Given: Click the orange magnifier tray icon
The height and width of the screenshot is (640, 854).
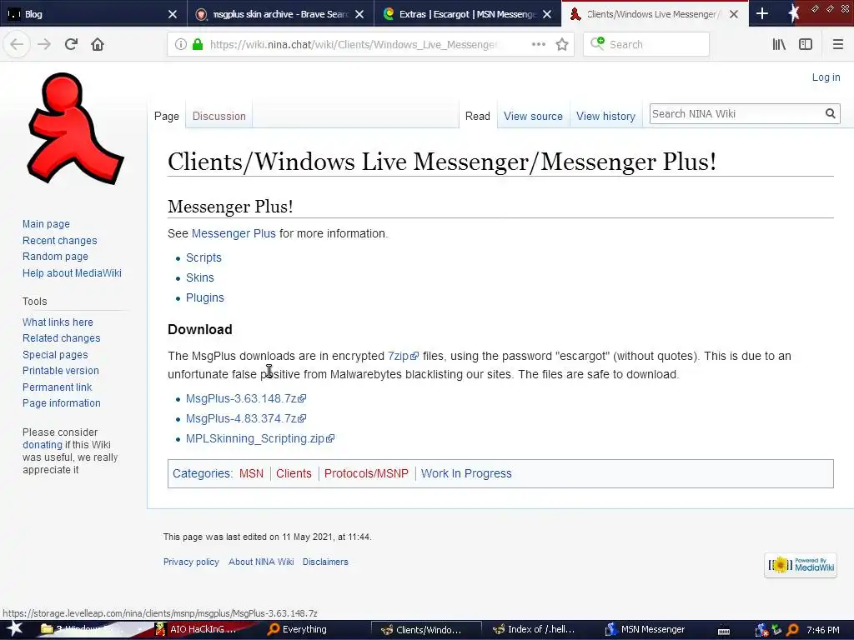Looking at the screenshot, I should coord(792,630).
